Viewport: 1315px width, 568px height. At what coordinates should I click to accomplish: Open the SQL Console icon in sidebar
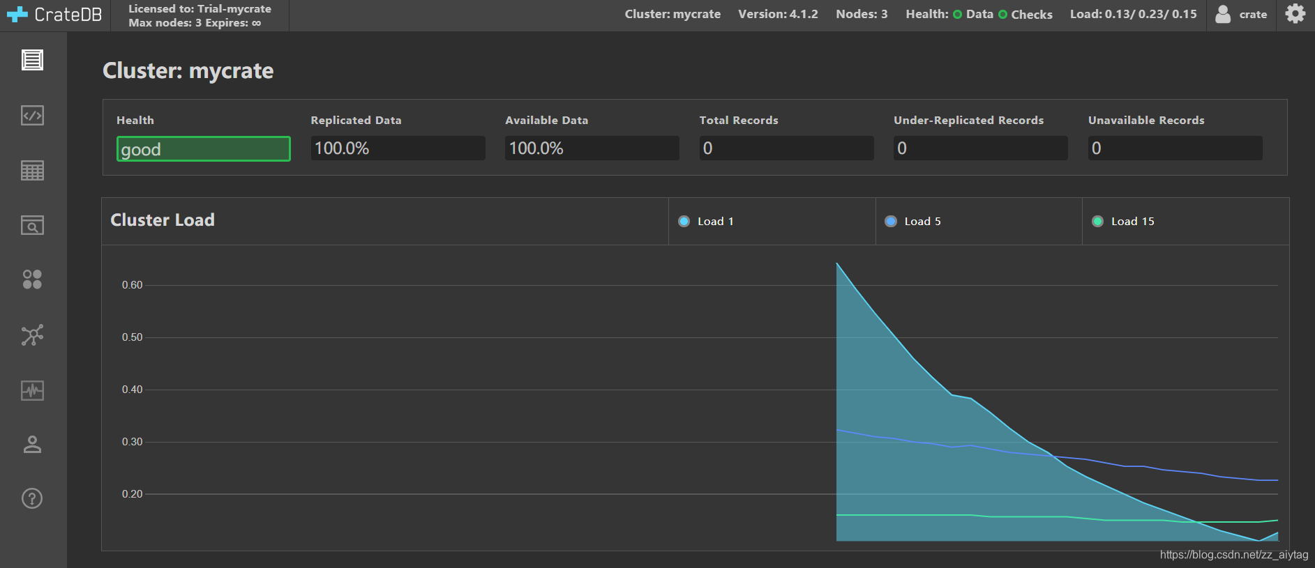click(x=32, y=115)
